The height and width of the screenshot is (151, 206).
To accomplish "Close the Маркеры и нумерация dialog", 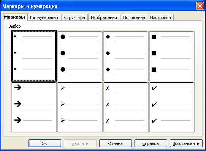I will point(200,6).
